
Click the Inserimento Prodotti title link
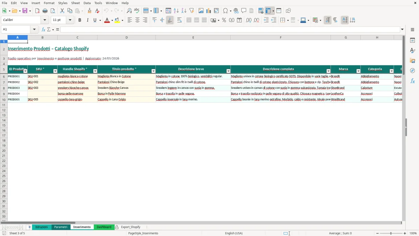click(48, 49)
